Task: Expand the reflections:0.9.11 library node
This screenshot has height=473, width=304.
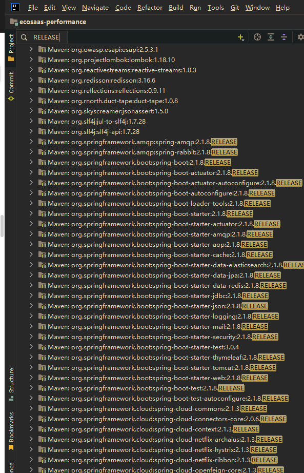Action: click(31, 90)
